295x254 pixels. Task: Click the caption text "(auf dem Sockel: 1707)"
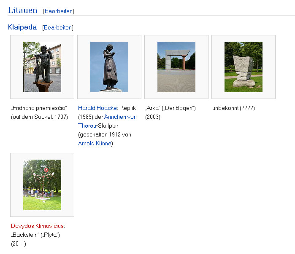(39, 117)
